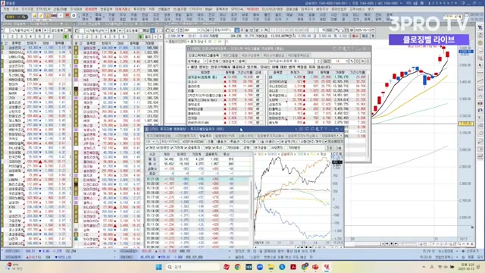Uncheck the 개인 investor checkbox
485x273 pixels.
pyautogui.click(x=147, y=148)
